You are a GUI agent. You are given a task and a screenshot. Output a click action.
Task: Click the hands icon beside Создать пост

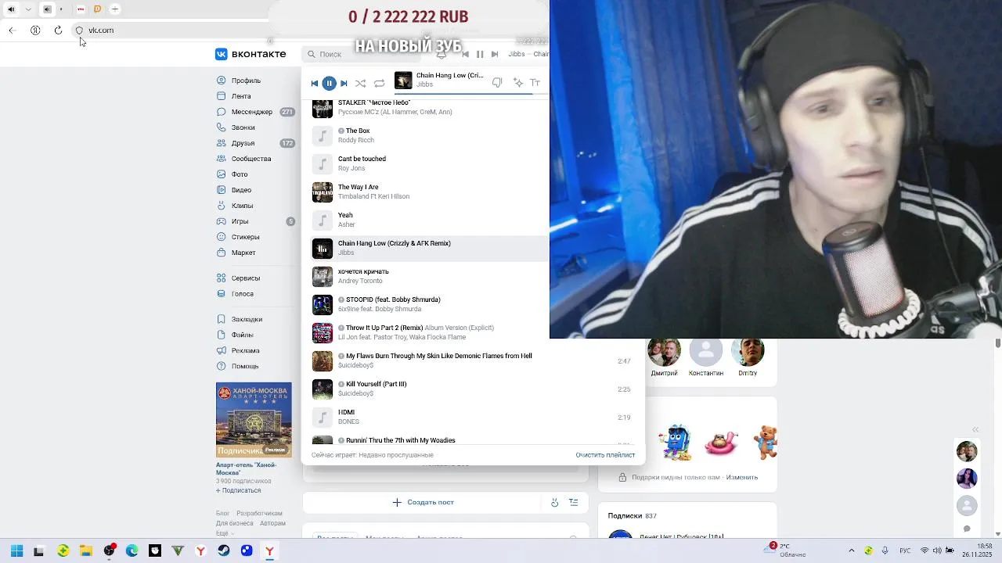click(554, 502)
